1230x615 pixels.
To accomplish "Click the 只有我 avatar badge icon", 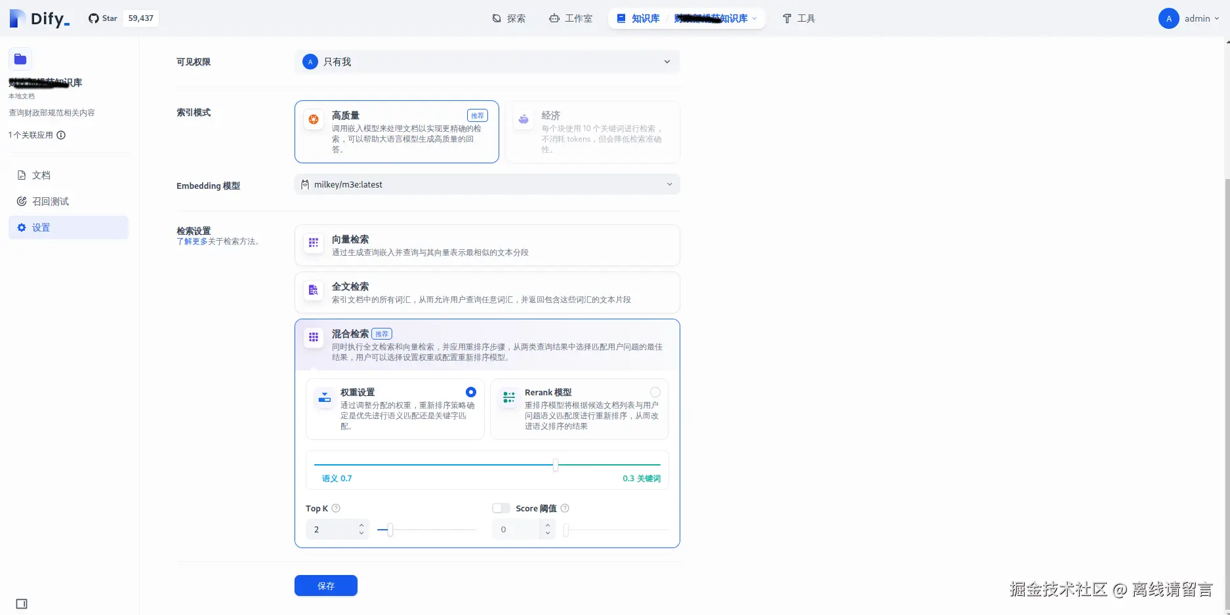I will (310, 62).
